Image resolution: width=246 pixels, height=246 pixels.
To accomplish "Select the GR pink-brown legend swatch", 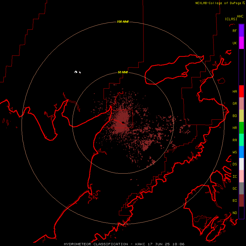I will [x=241, y=104].
